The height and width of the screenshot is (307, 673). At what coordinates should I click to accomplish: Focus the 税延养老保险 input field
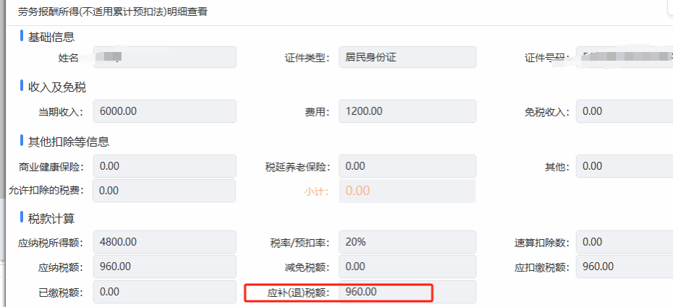pos(407,166)
